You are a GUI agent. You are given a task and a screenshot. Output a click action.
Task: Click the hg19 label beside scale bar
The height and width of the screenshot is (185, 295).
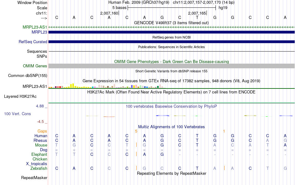pos(223,8)
